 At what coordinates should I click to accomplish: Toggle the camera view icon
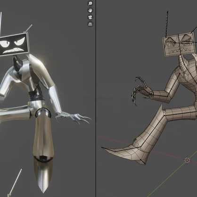[x=90, y=17]
